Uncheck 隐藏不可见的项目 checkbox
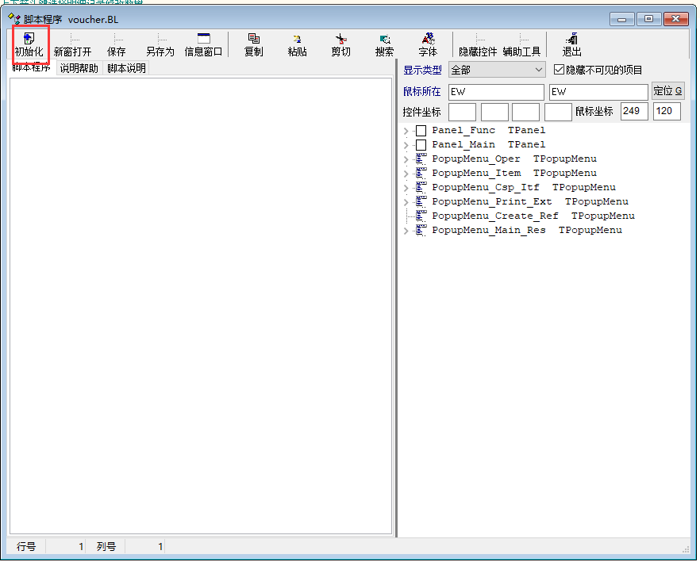This screenshot has height=562, width=700. coord(560,70)
